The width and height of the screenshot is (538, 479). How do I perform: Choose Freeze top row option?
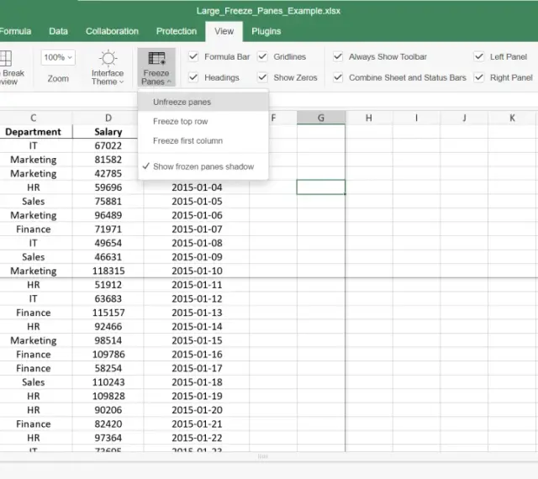(x=203, y=122)
